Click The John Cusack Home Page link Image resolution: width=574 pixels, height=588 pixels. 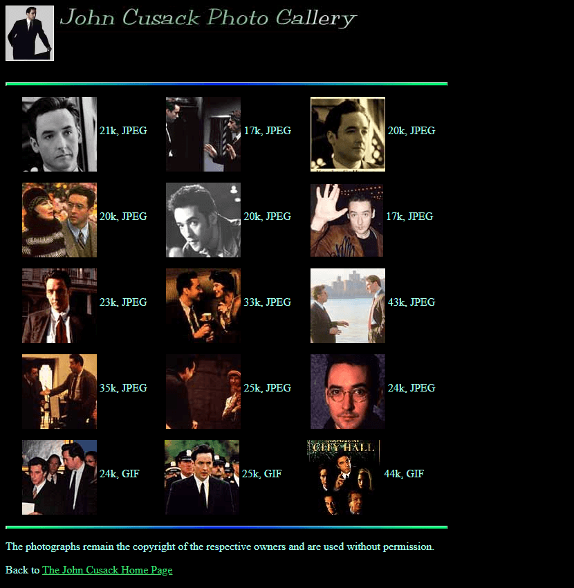pyautogui.click(x=107, y=570)
